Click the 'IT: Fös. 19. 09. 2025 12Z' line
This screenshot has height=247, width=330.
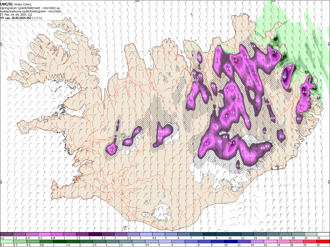[x=16, y=15]
